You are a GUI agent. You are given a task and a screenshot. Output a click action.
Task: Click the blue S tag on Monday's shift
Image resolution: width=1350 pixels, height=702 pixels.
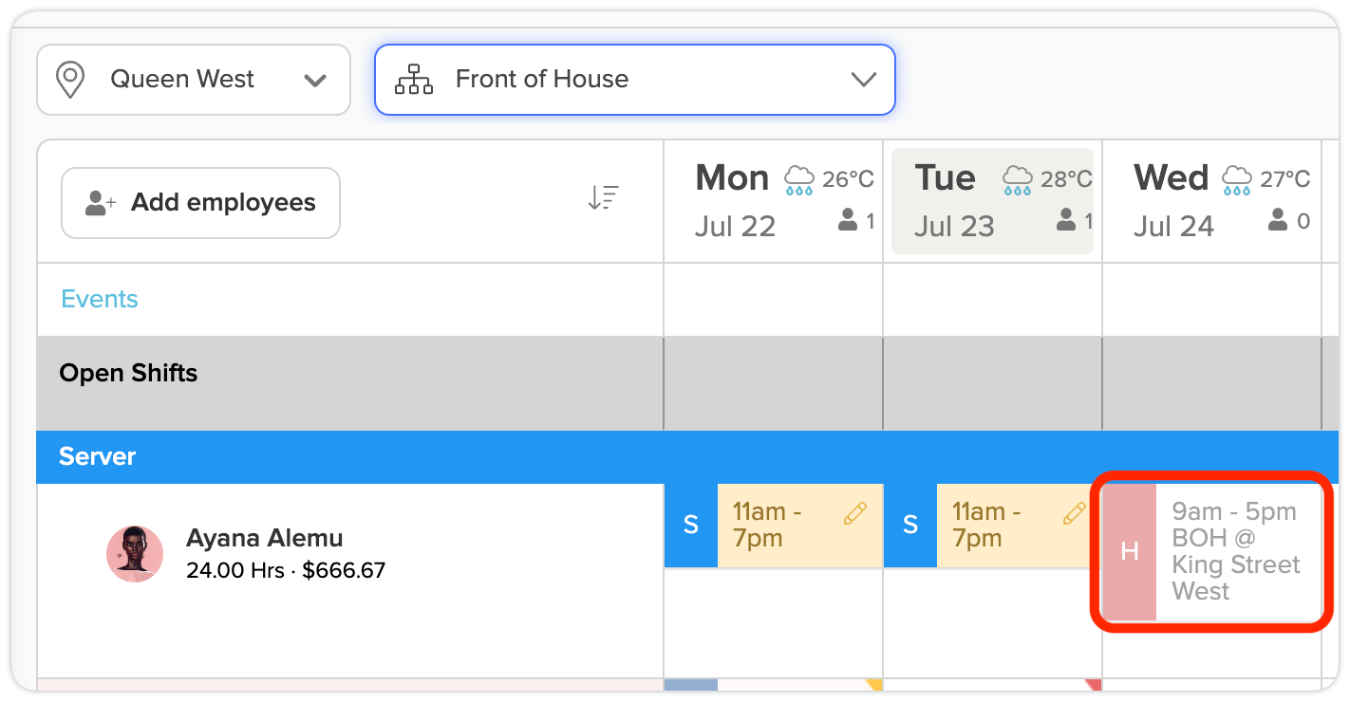[x=691, y=526]
